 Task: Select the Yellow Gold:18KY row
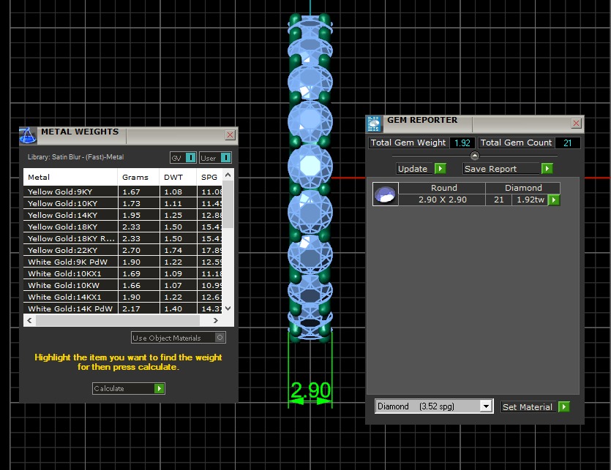(x=123, y=227)
